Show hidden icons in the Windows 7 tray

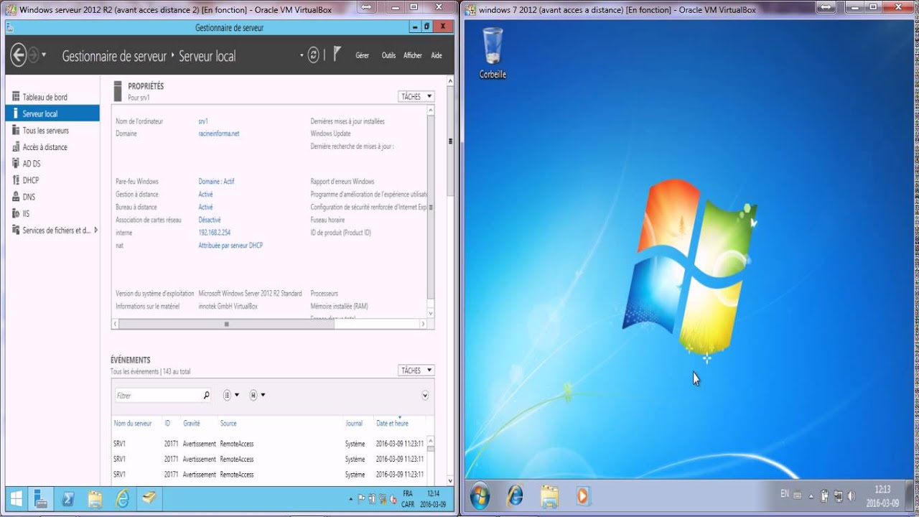pos(811,495)
